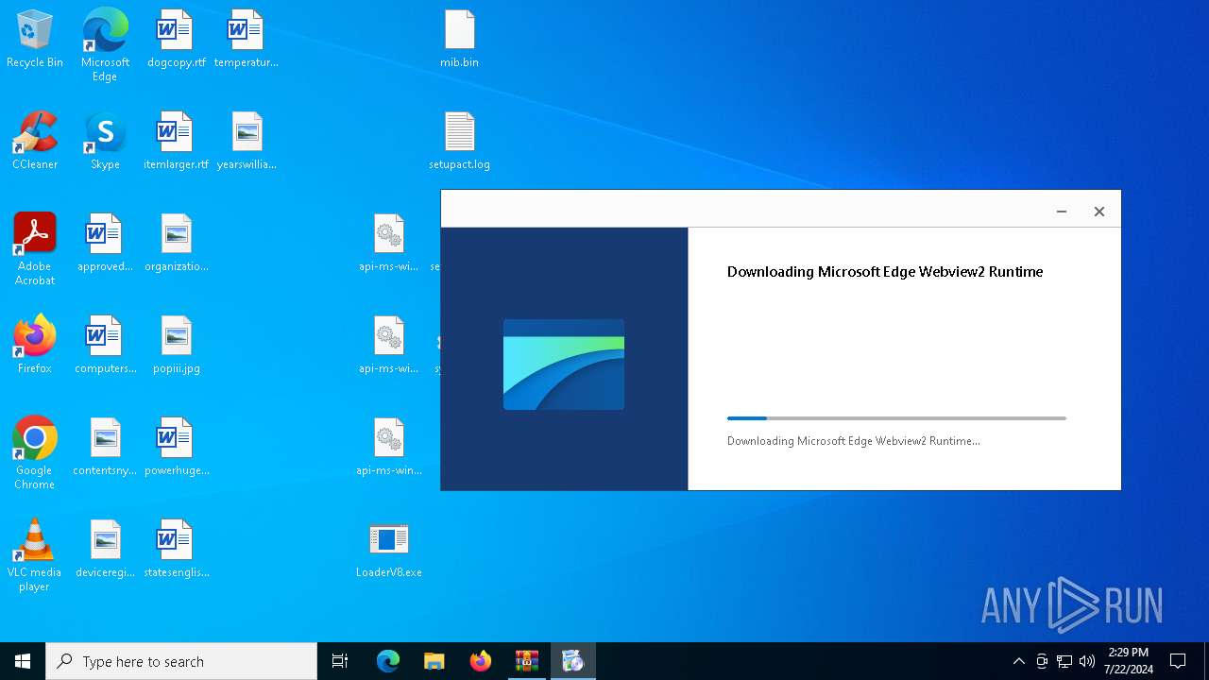Launch the Microsoft Edge desktop shortcut
The image size is (1209, 680).
point(105,45)
